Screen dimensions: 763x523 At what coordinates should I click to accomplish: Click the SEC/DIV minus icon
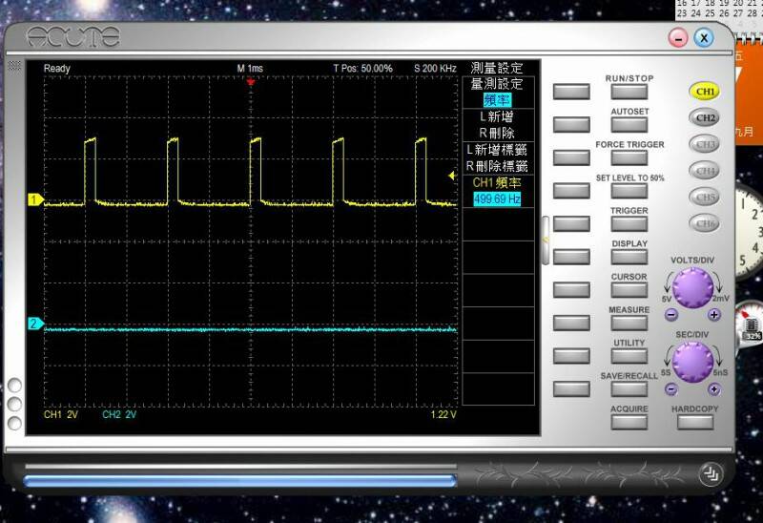click(x=671, y=388)
